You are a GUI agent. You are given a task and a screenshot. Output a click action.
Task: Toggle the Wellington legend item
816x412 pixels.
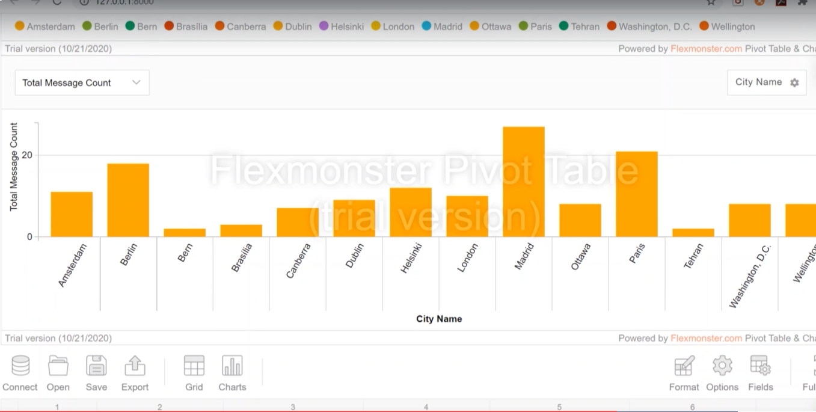[x=727, y=26]
